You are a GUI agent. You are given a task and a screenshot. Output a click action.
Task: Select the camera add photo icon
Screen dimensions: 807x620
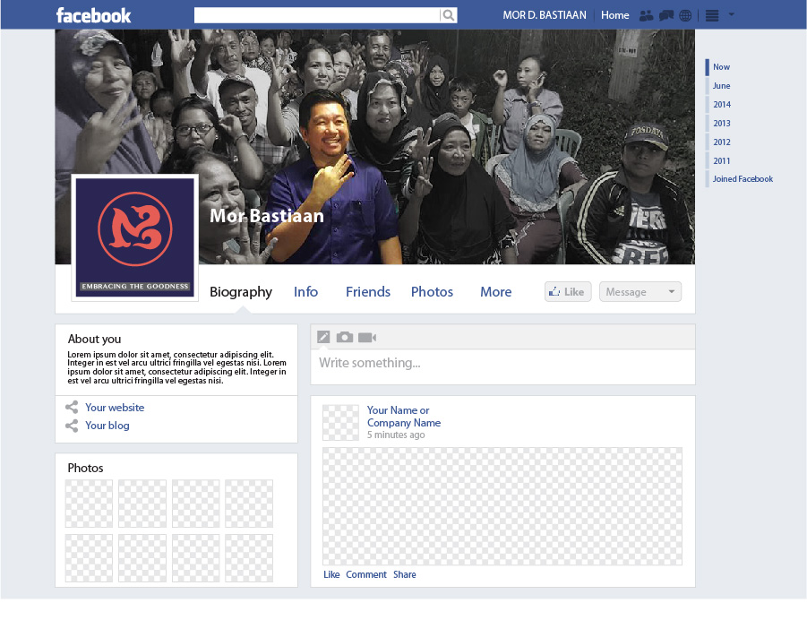tap(344, 337)
